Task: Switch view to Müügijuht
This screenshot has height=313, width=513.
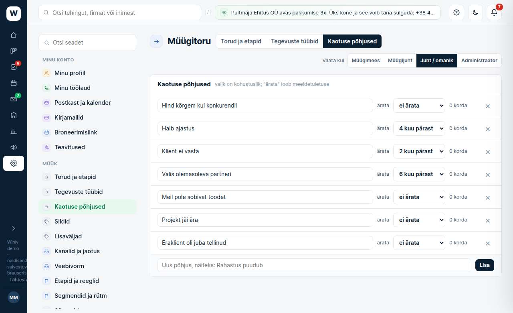Action: pos(400,61)
